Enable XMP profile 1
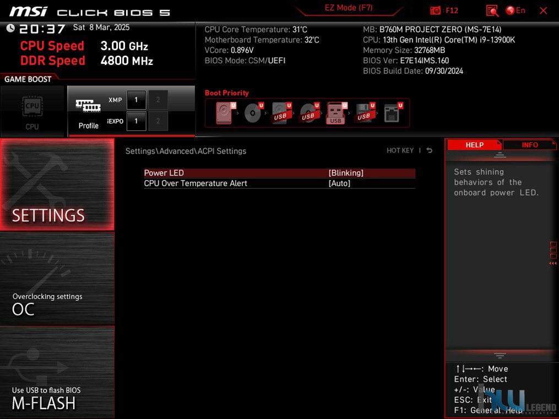Image resolution: width=559 pixels, height=419 pixels. click(x=136, y=100)
